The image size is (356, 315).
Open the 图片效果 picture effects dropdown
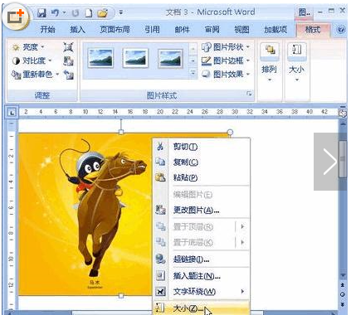pos(225,74)
